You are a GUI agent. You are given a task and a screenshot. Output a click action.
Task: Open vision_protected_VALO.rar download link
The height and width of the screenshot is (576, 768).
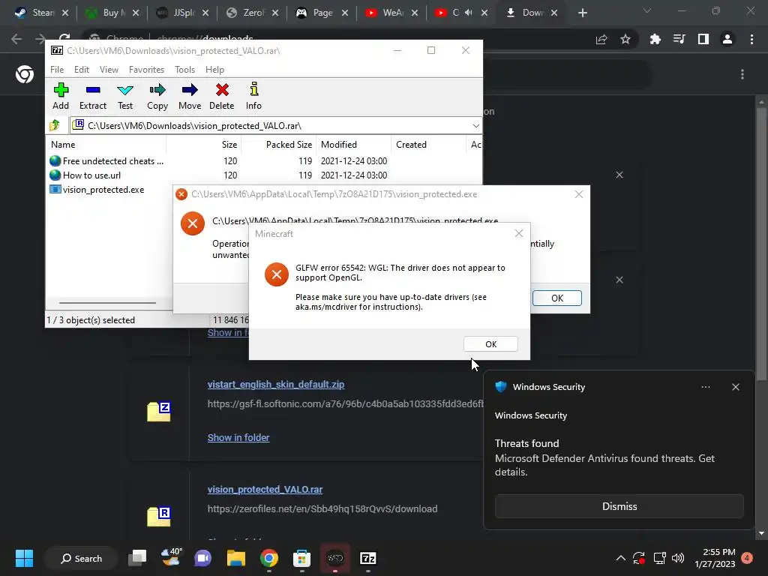tap(265, 489)
